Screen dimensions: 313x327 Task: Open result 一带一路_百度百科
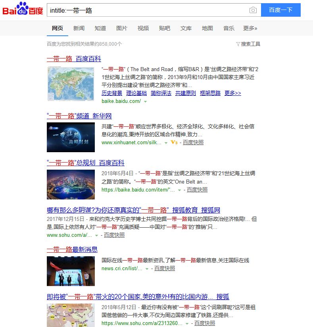[74, 59]
